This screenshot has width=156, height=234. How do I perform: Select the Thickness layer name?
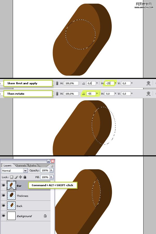[22, 196]
